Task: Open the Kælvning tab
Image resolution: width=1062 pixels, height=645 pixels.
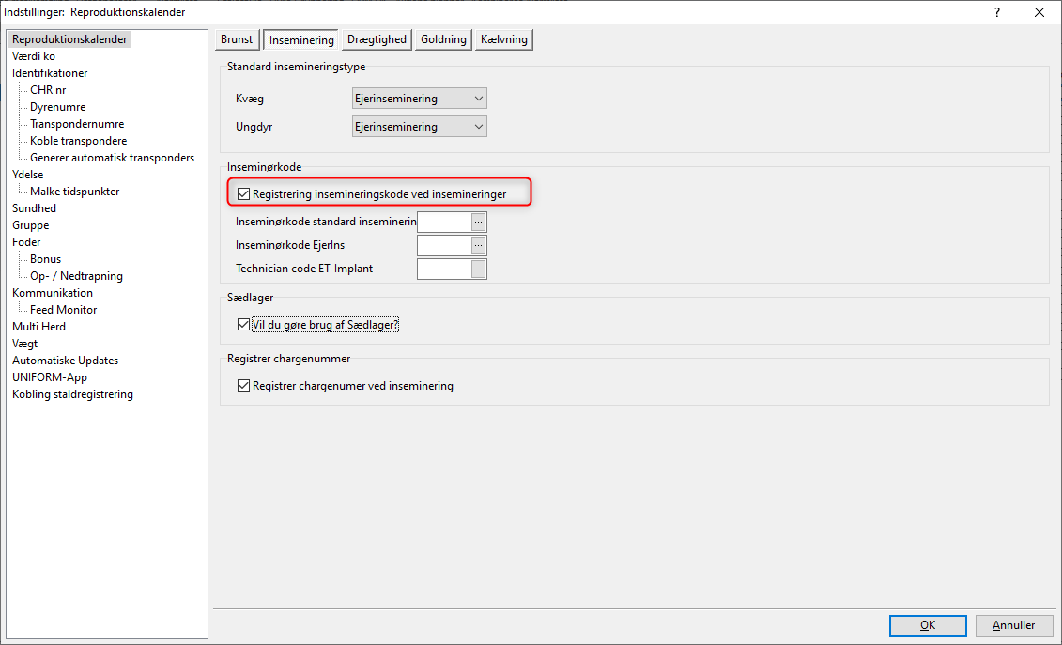Action: [x=504, y=39]
